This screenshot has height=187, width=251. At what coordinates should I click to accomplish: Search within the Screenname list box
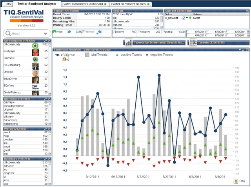tap(45, 41)
